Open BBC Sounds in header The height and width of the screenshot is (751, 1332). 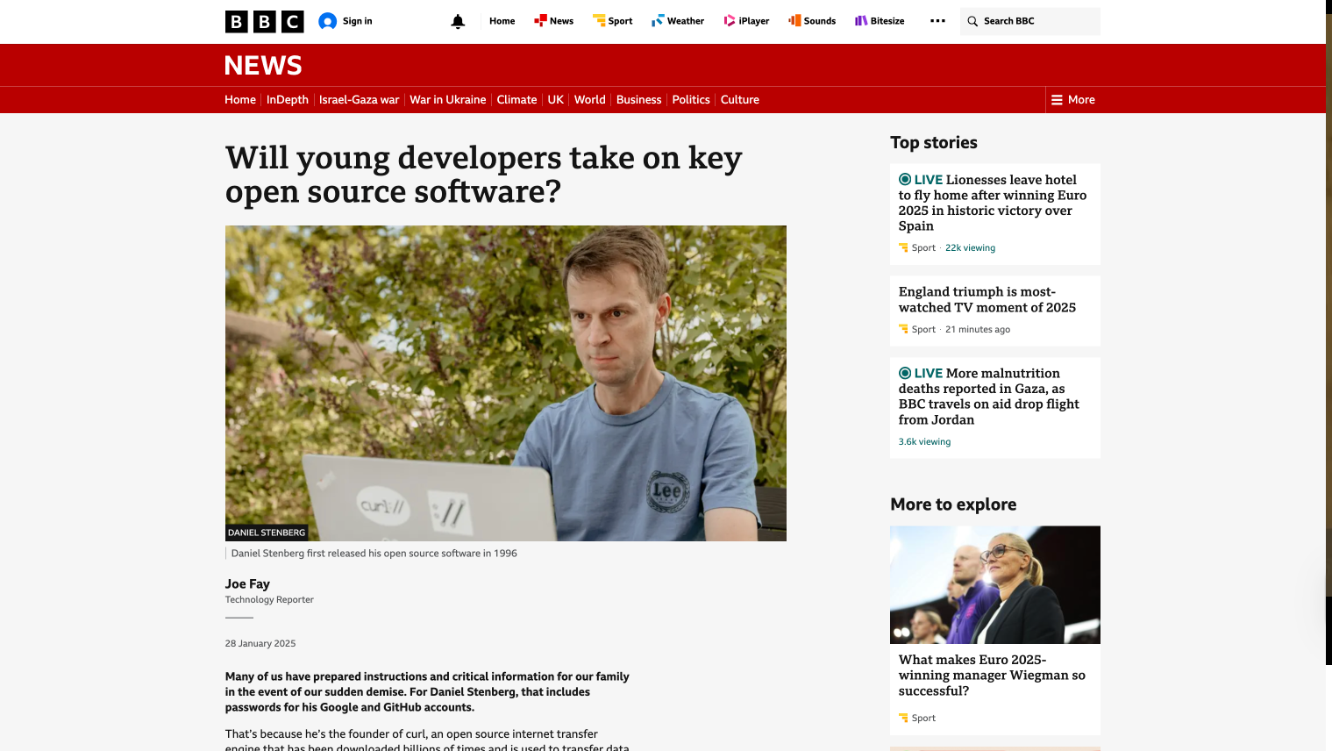(812, 21)
